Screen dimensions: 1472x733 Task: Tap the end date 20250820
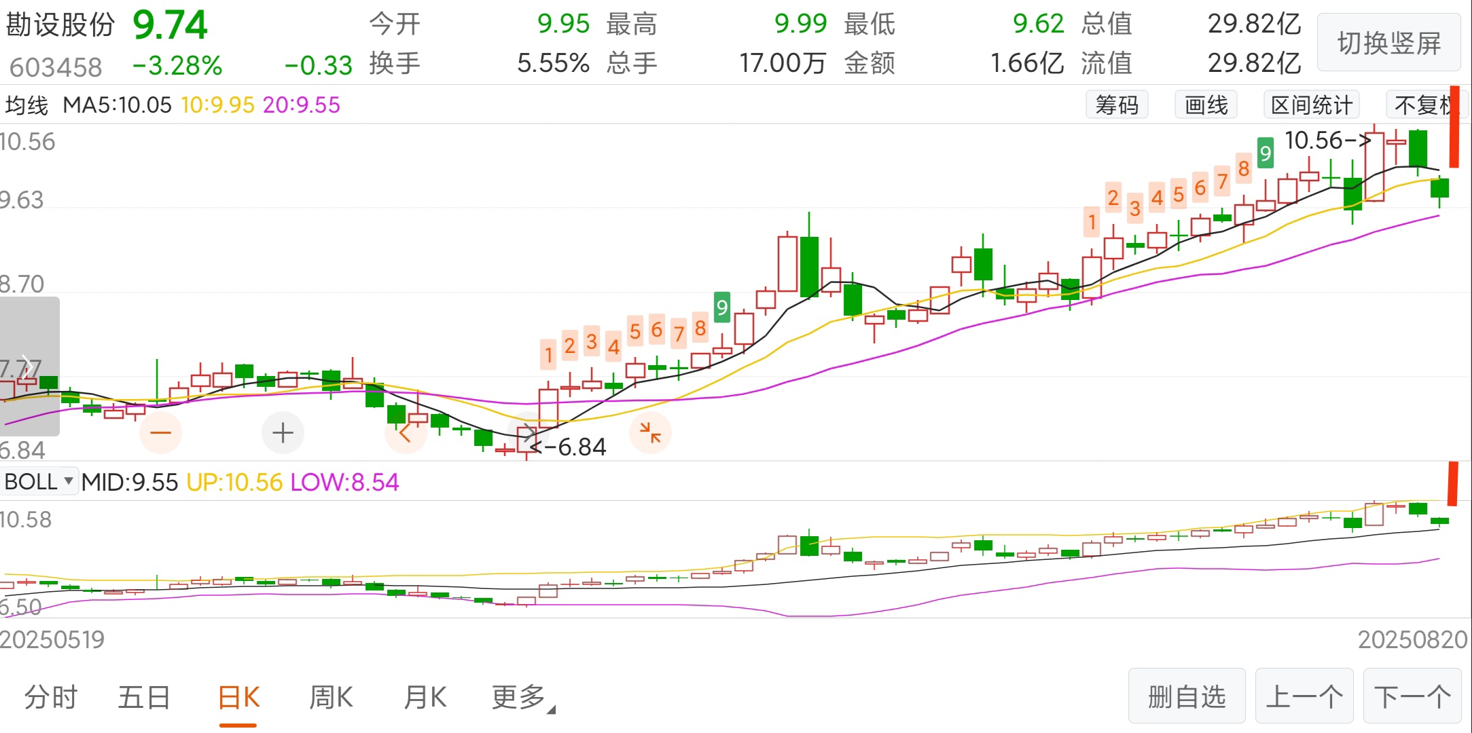click(x=1413, y=639)
